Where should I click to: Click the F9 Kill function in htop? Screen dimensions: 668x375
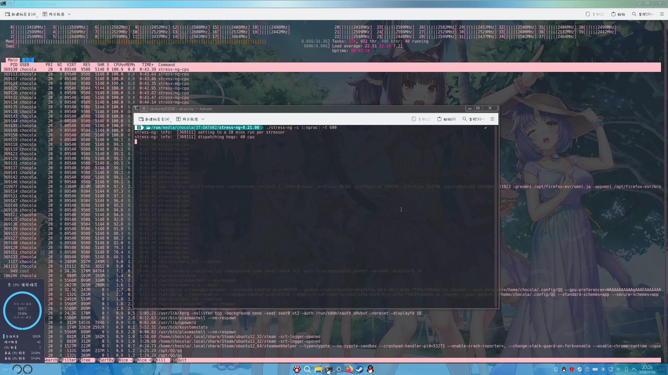click(161, 360)
